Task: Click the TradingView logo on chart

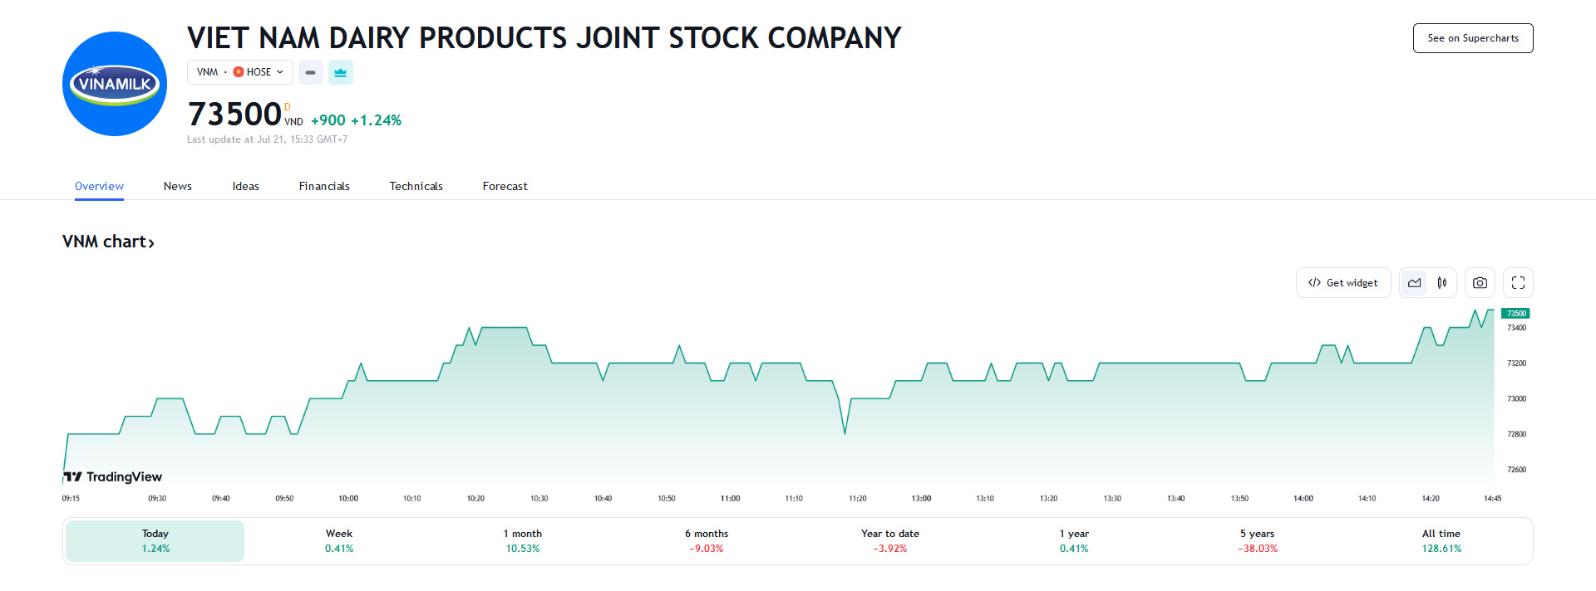Action: click(113, 476)
